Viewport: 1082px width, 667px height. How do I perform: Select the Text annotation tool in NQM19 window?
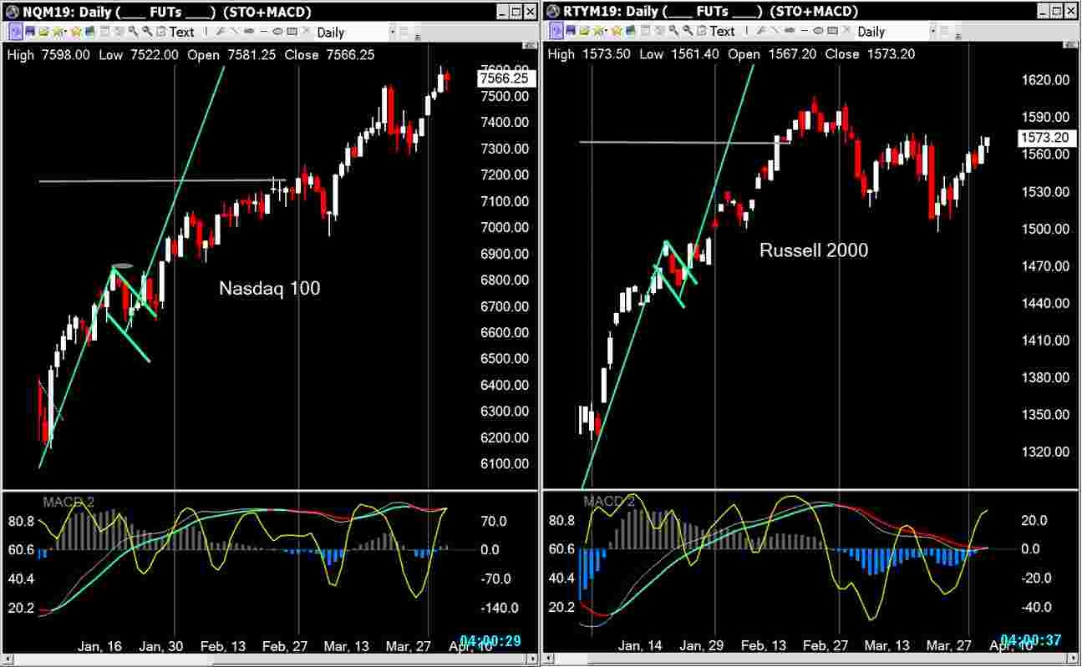coord(181,32)
